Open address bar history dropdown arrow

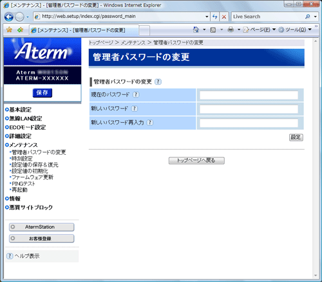coord(207,17)
